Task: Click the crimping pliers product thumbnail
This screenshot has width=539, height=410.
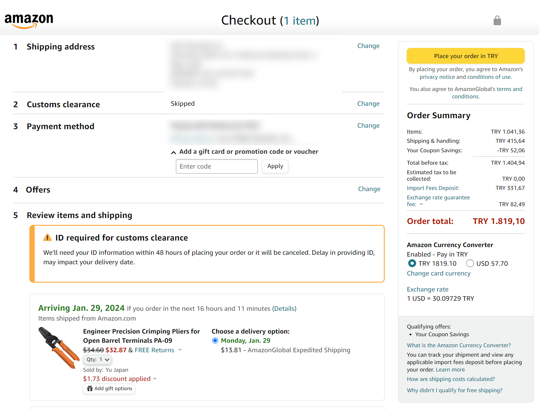Action: click(x=58, y=348)
